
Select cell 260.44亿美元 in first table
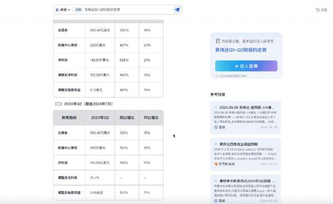tap(100, 30)
